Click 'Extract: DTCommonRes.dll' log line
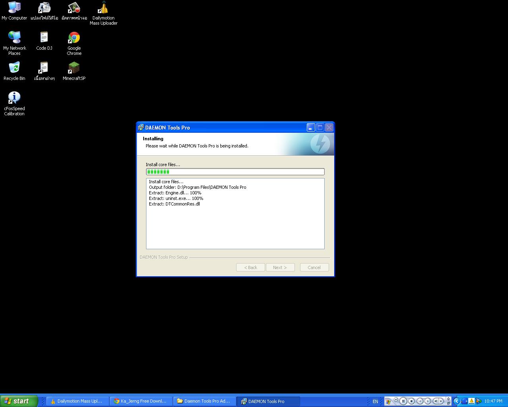 point(175,204)
